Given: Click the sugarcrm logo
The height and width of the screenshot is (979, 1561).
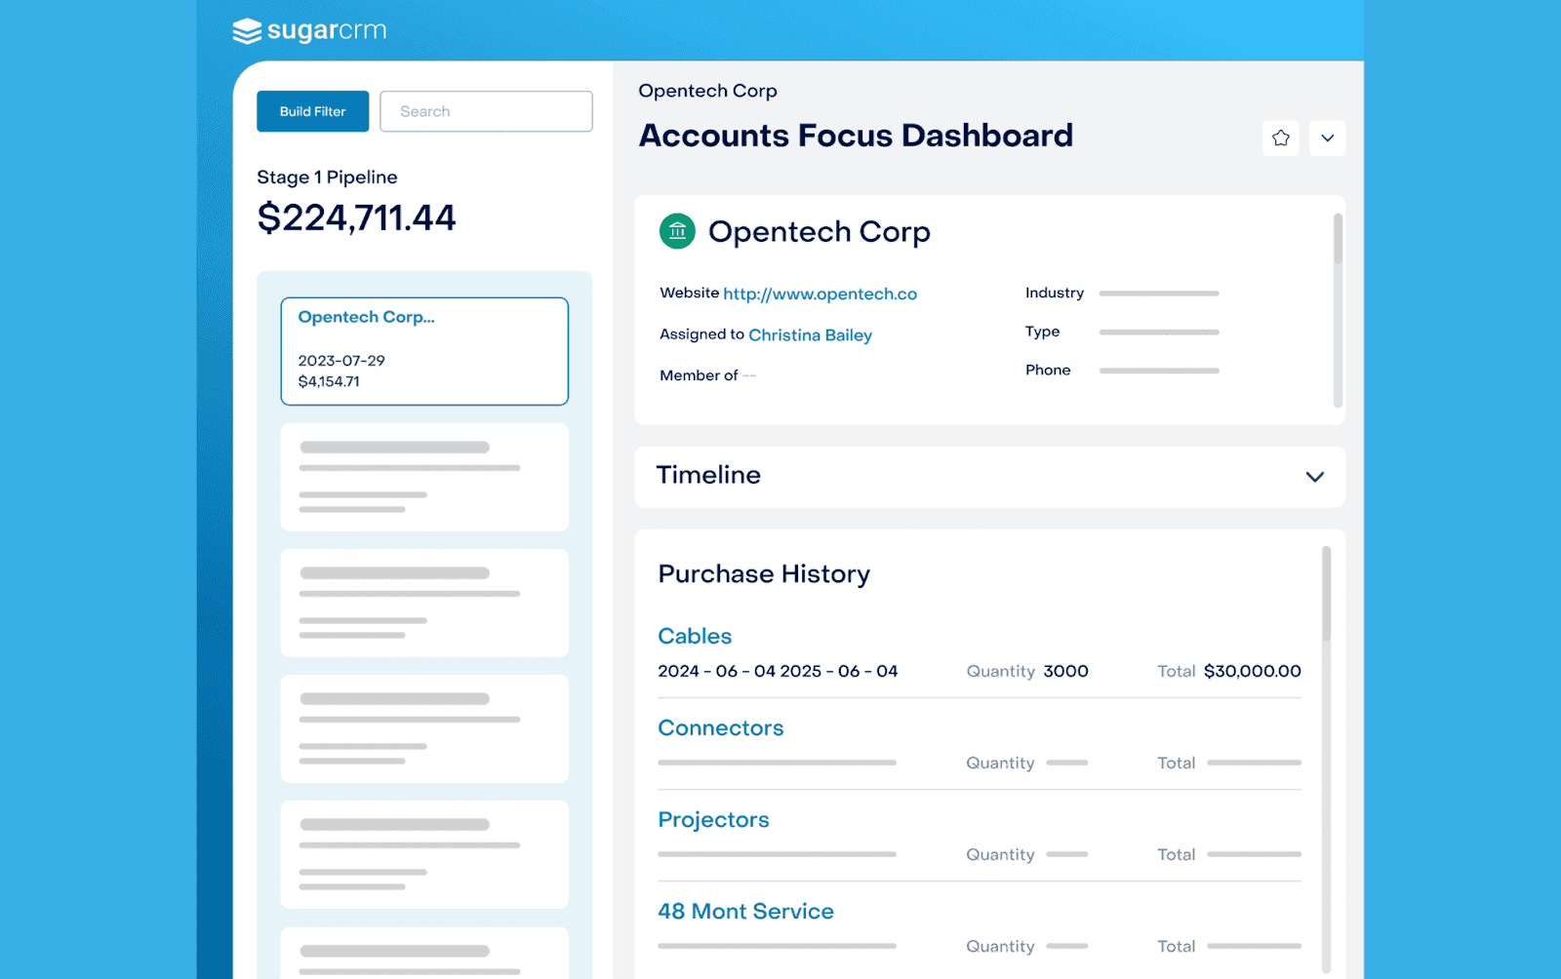Looking at the screenshot, I should coord(308,30).
